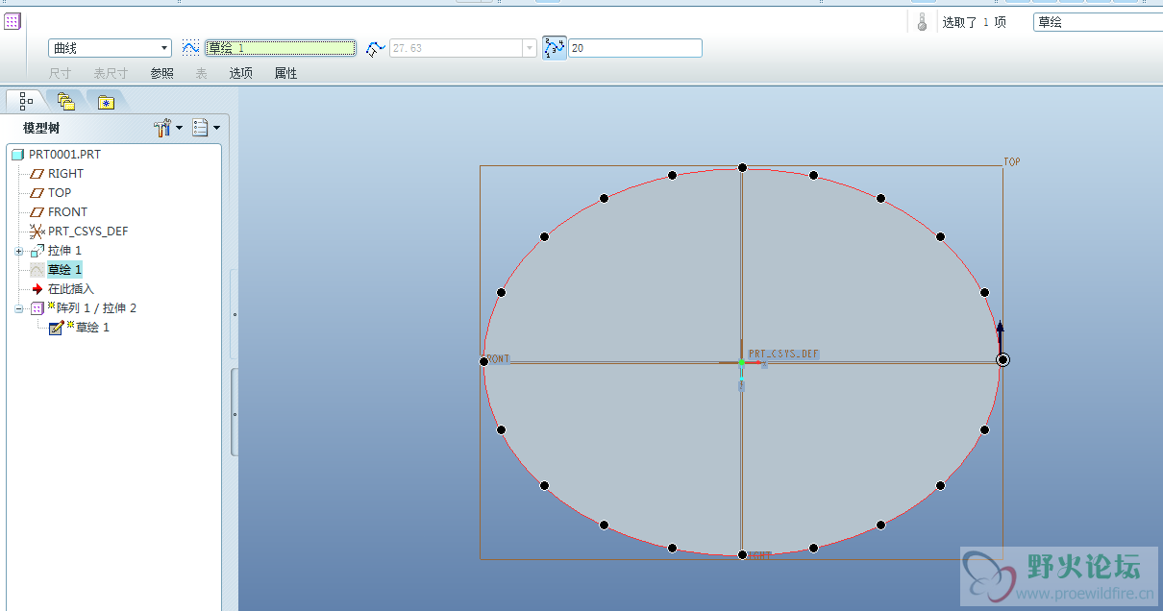Select the highlighted 草绘 1 tree item
Viewport: 1163px width, 611px height.
64,270
